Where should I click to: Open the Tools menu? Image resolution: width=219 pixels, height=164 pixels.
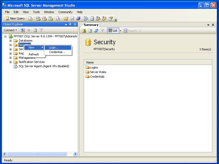[36, 12]
